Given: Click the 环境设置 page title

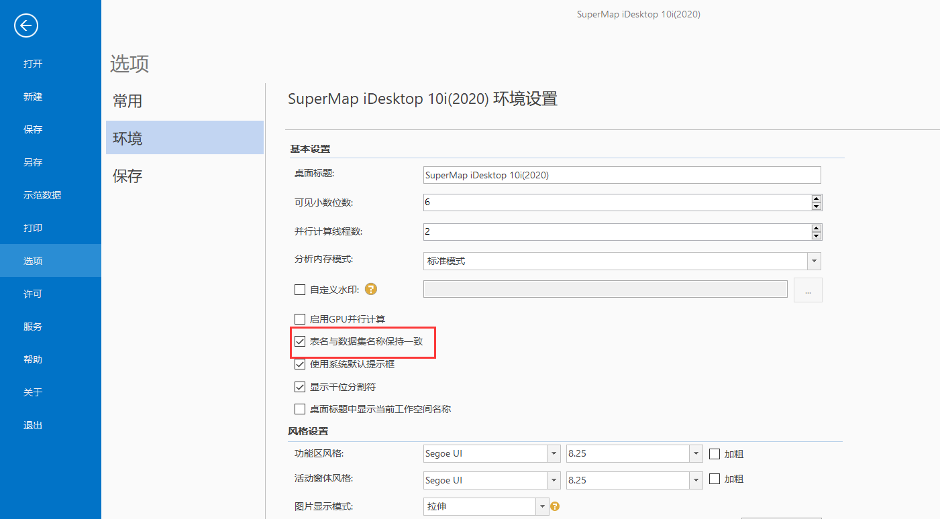Looking at the screenshot, I should tap(423, 99).
